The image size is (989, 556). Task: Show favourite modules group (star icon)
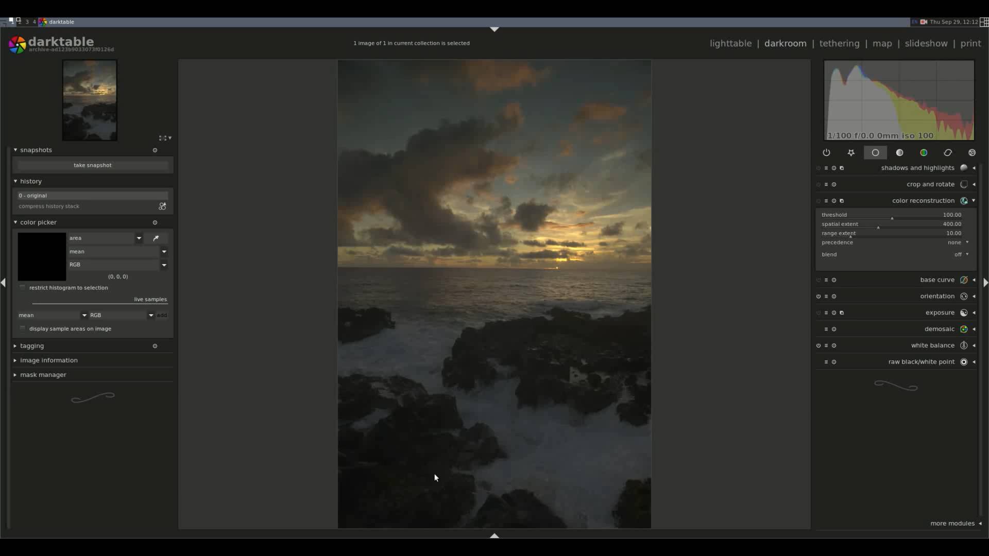[851, 152]
